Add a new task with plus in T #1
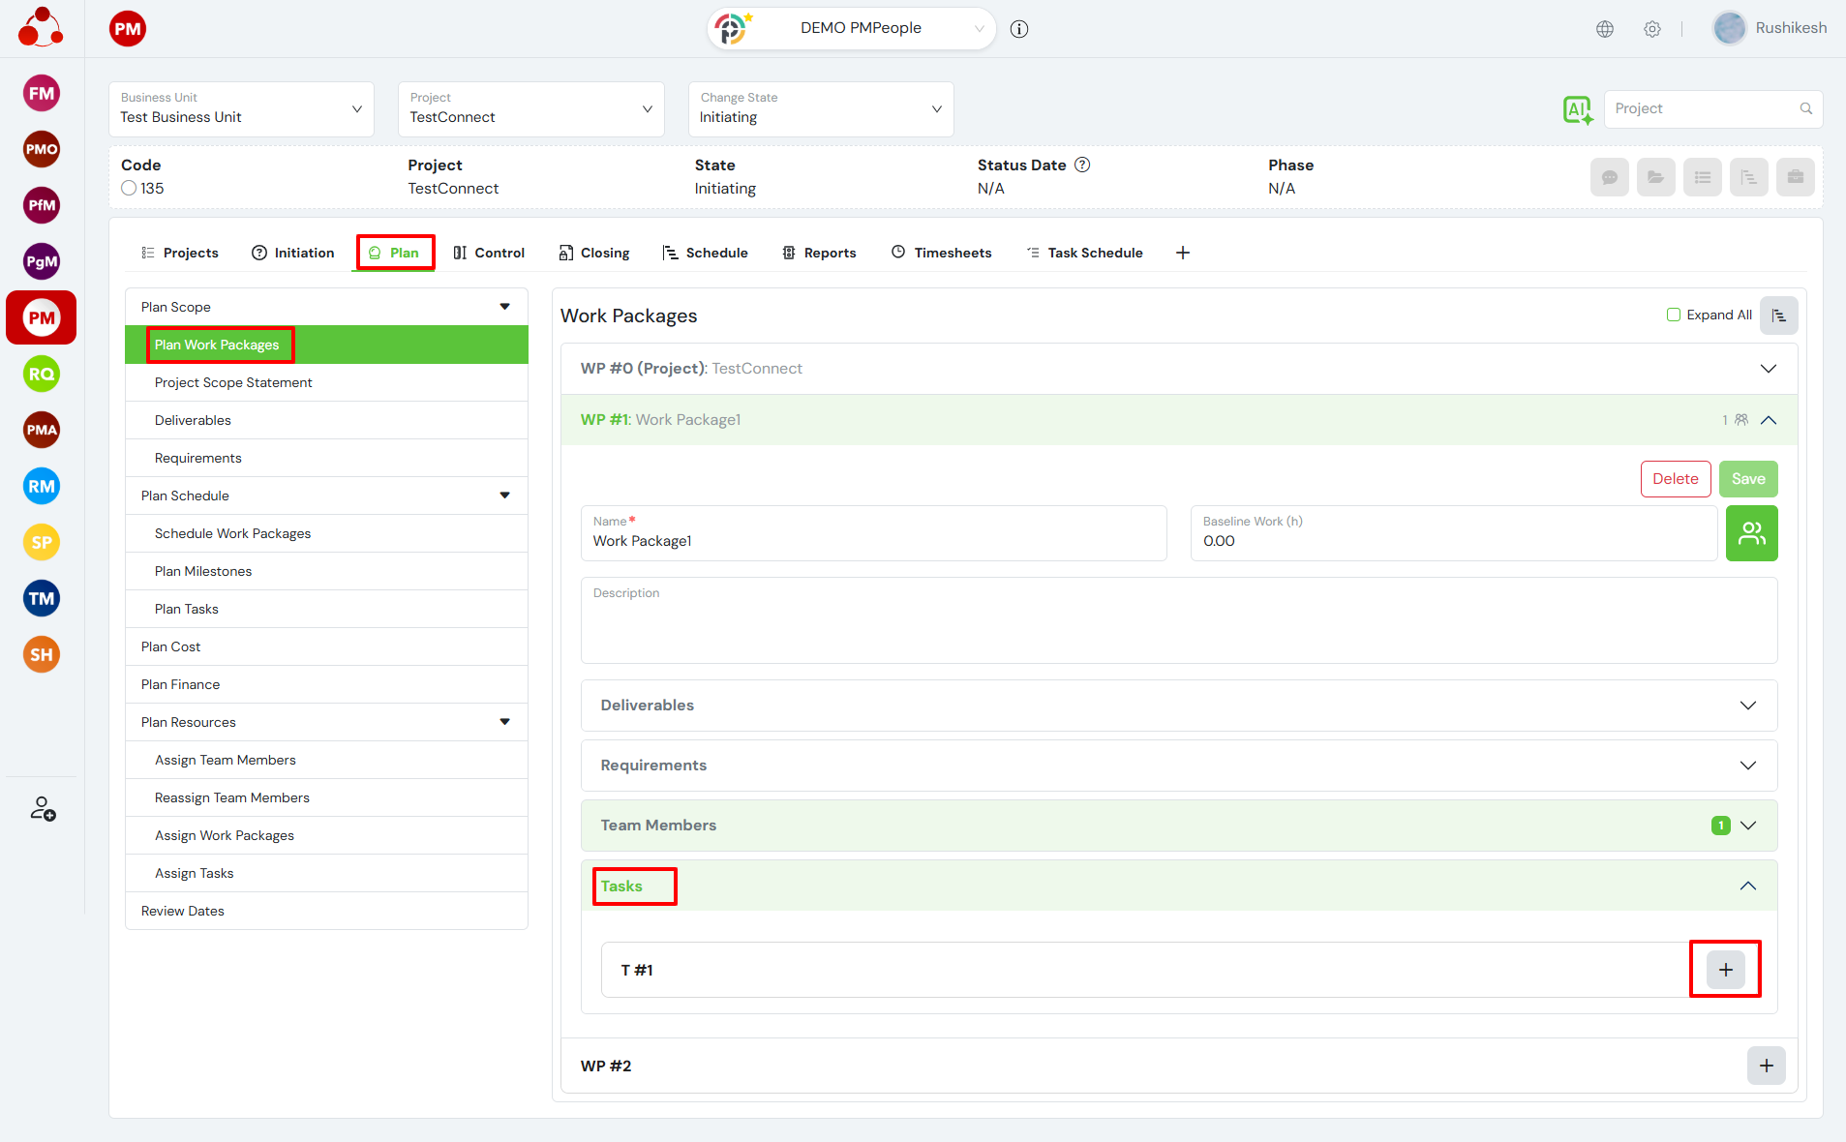Screen dimensions: 1846x1142 point(1725,970)
